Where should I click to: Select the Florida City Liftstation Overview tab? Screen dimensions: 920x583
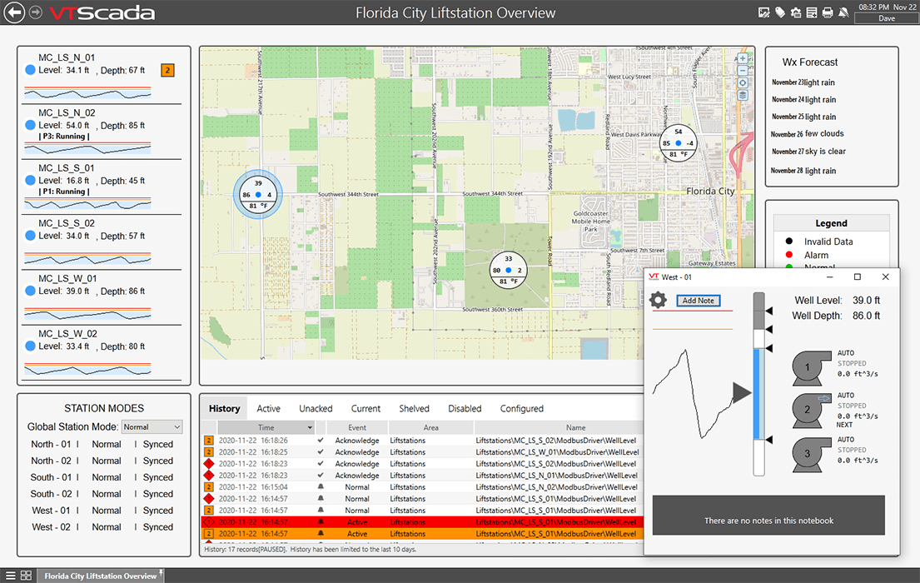(101, 576)
